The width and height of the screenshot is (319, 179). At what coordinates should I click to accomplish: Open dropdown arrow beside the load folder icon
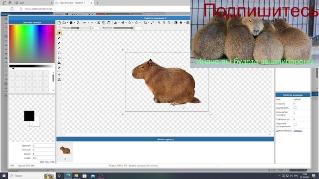click(67, 23)
